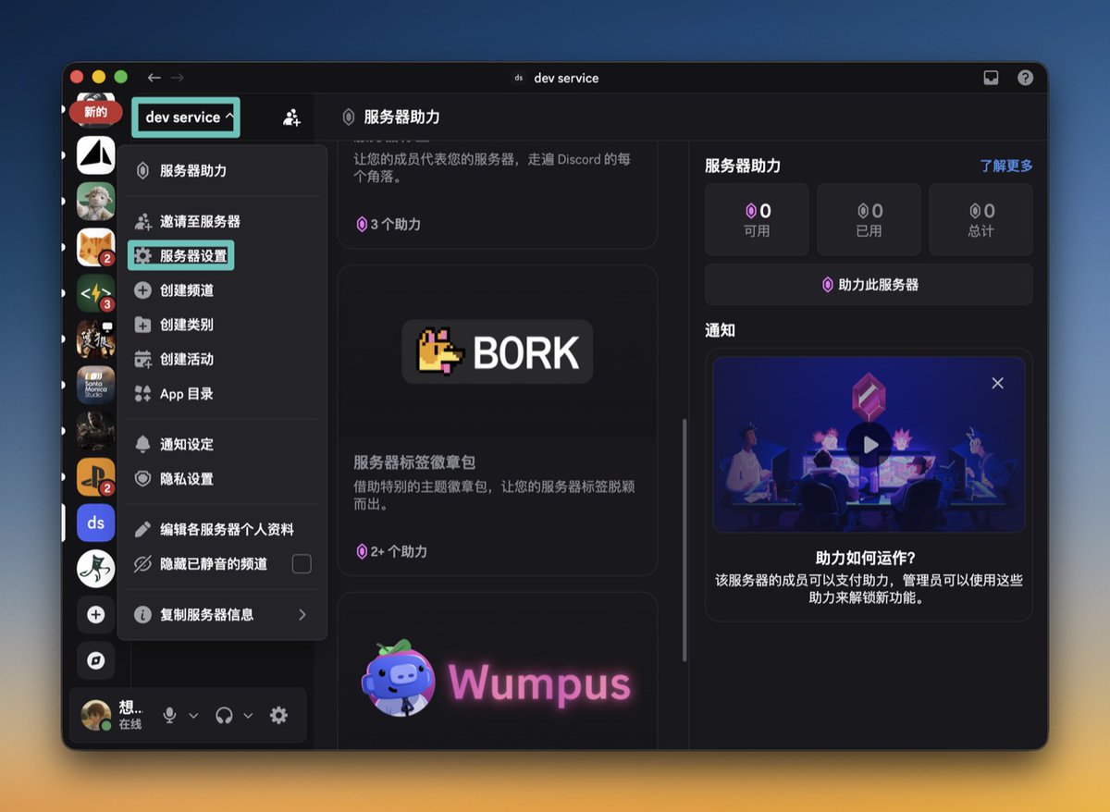Click the 总计 boost count tile

pyautogui.click(x=980, y=219)
